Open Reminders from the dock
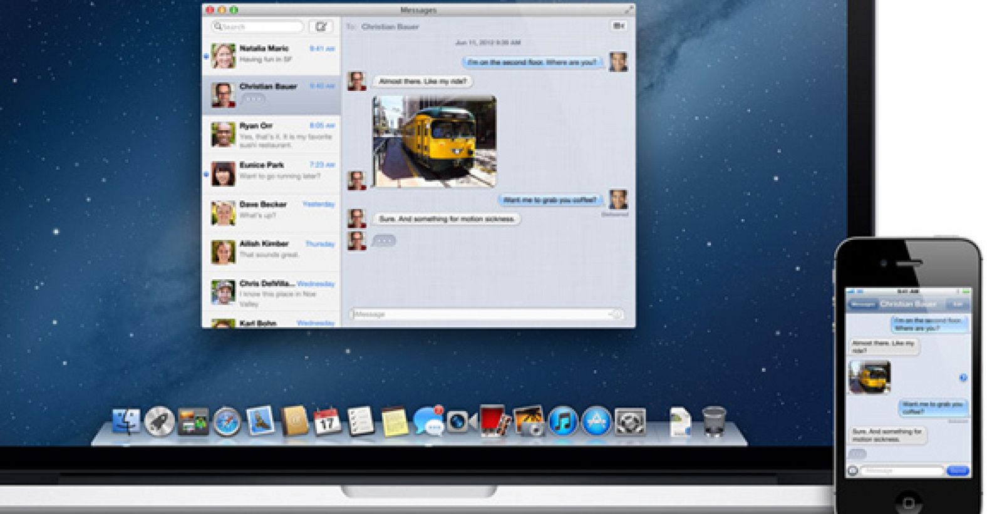This screenshot has height=514, width=1002. coord(361,421)
